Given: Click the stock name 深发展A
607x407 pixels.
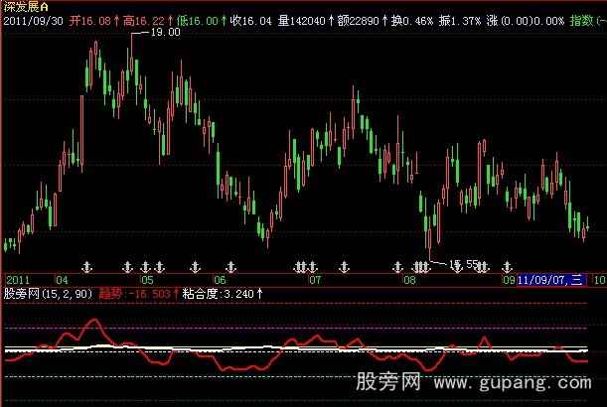Looking at the screenshot, I should tap(26, 7).
